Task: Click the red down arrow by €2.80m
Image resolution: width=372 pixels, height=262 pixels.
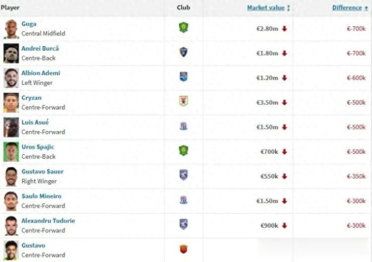Action: 285,28
